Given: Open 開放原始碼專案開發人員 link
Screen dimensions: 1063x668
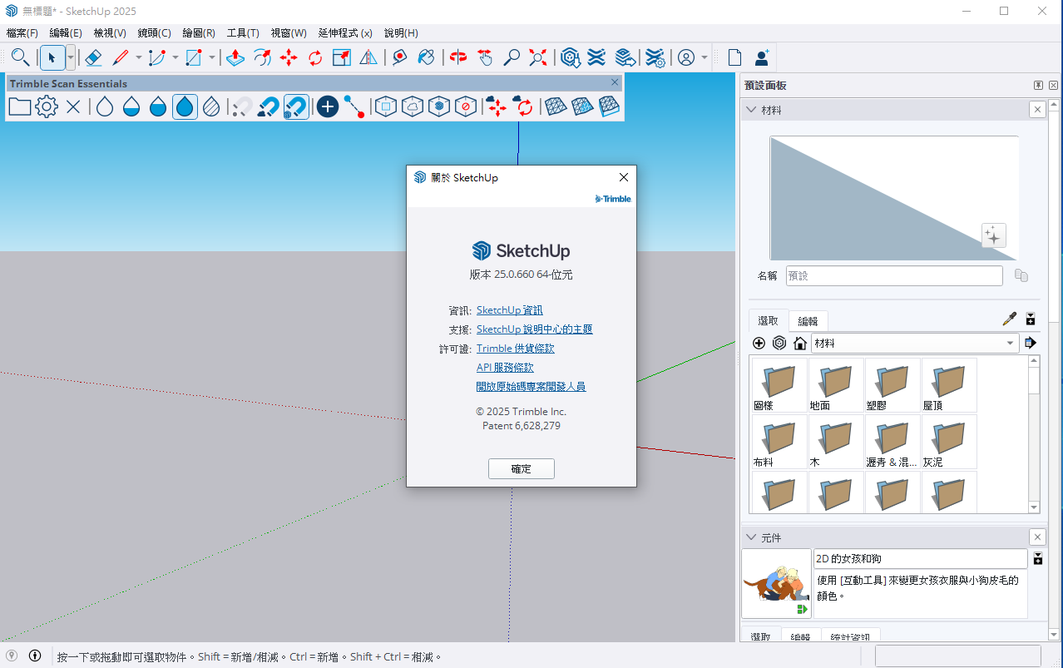Looking at the screenshot, I should point(531,387).
